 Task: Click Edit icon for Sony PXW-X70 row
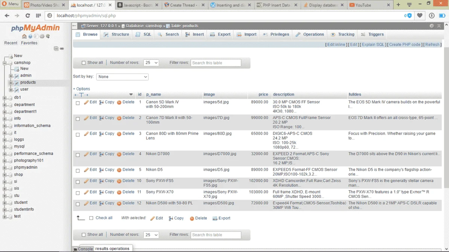(86, 192)
